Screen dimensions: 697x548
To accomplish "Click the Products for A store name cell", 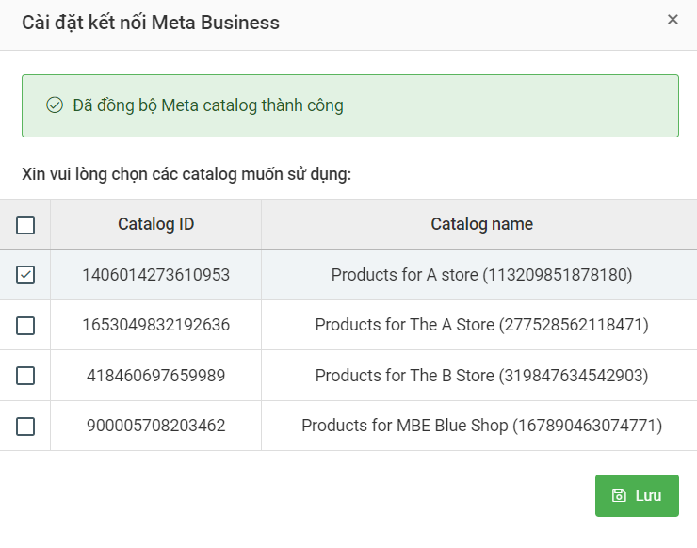I will pos(481,275).
